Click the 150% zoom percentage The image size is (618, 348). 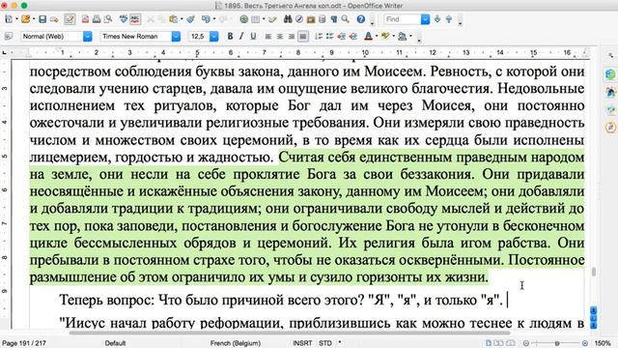(603, 343)
